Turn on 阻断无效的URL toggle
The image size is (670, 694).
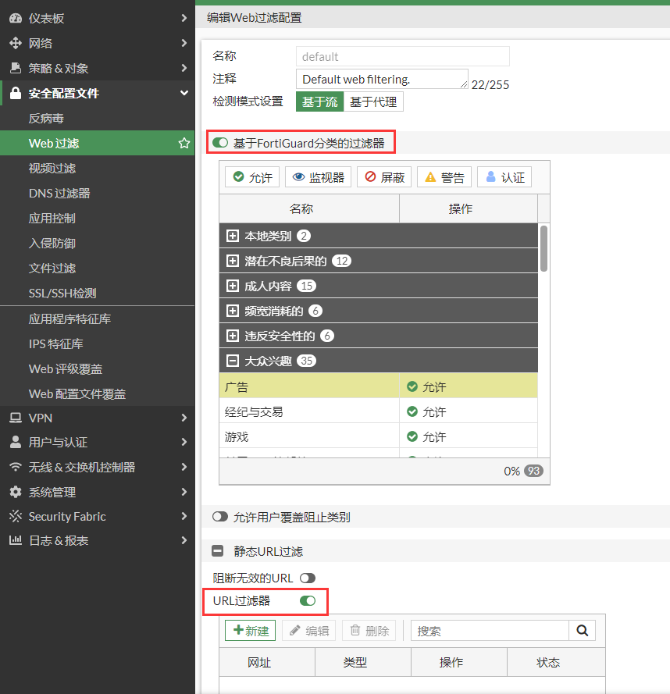pyautogui.click(x=308, y=578)
